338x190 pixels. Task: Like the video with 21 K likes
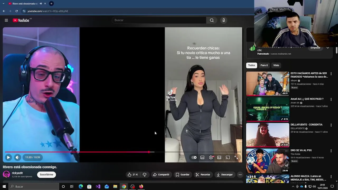(x=133, y=174)
